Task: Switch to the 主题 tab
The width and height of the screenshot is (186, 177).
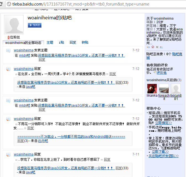Action: (50, 43)
